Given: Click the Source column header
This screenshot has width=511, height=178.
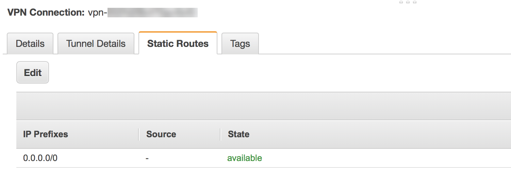Looking at the screenshot, I should (161, 134).
